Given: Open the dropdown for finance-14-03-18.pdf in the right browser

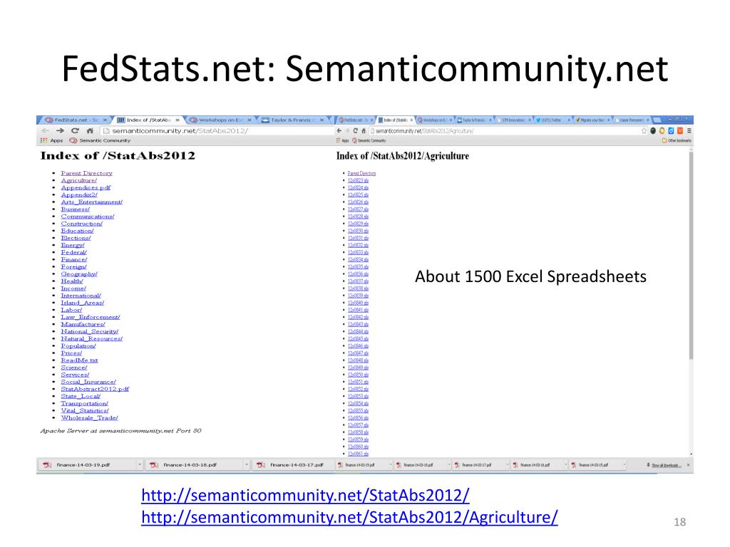Looking at the screenshot, I should [449, 464].
